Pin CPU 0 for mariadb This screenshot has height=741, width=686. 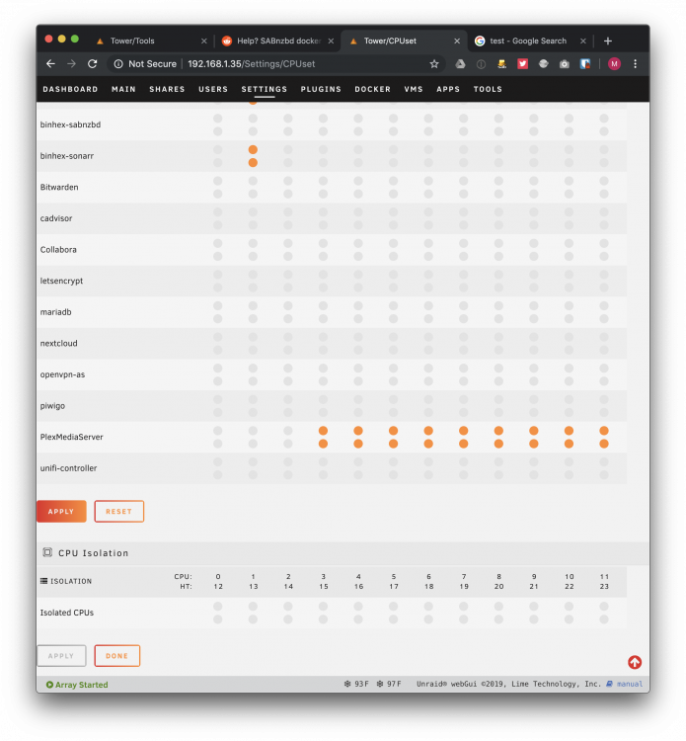tap(218, 305)
